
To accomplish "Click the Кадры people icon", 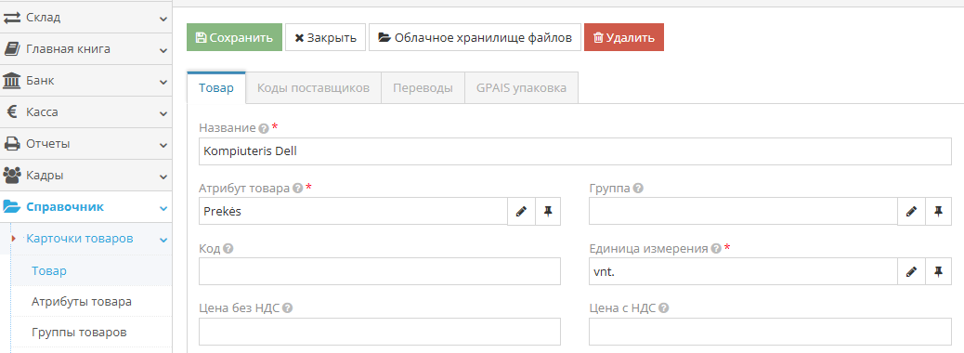I will click(x=12, y=176).
